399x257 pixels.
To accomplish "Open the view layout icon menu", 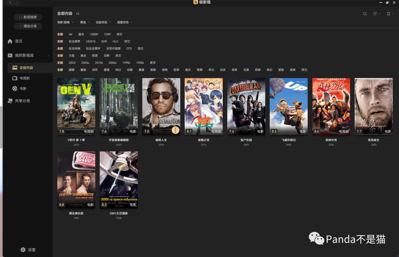I will click(x=391, y=14).
